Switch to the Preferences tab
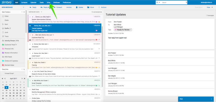This screenshot has width=216, height=102. point(67,2)
